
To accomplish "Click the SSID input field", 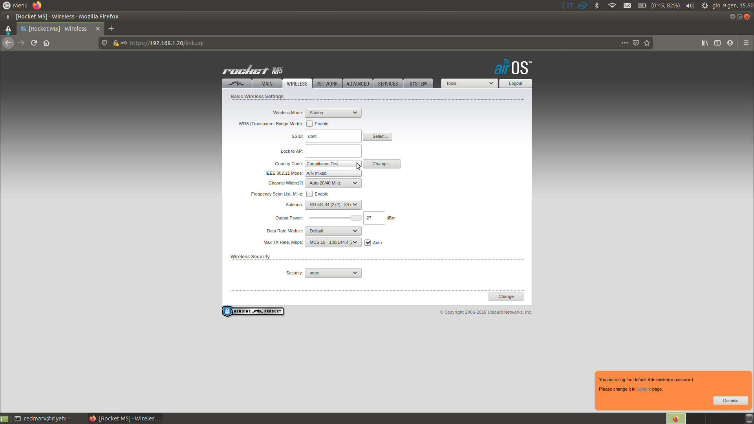I will click(333, 136).
